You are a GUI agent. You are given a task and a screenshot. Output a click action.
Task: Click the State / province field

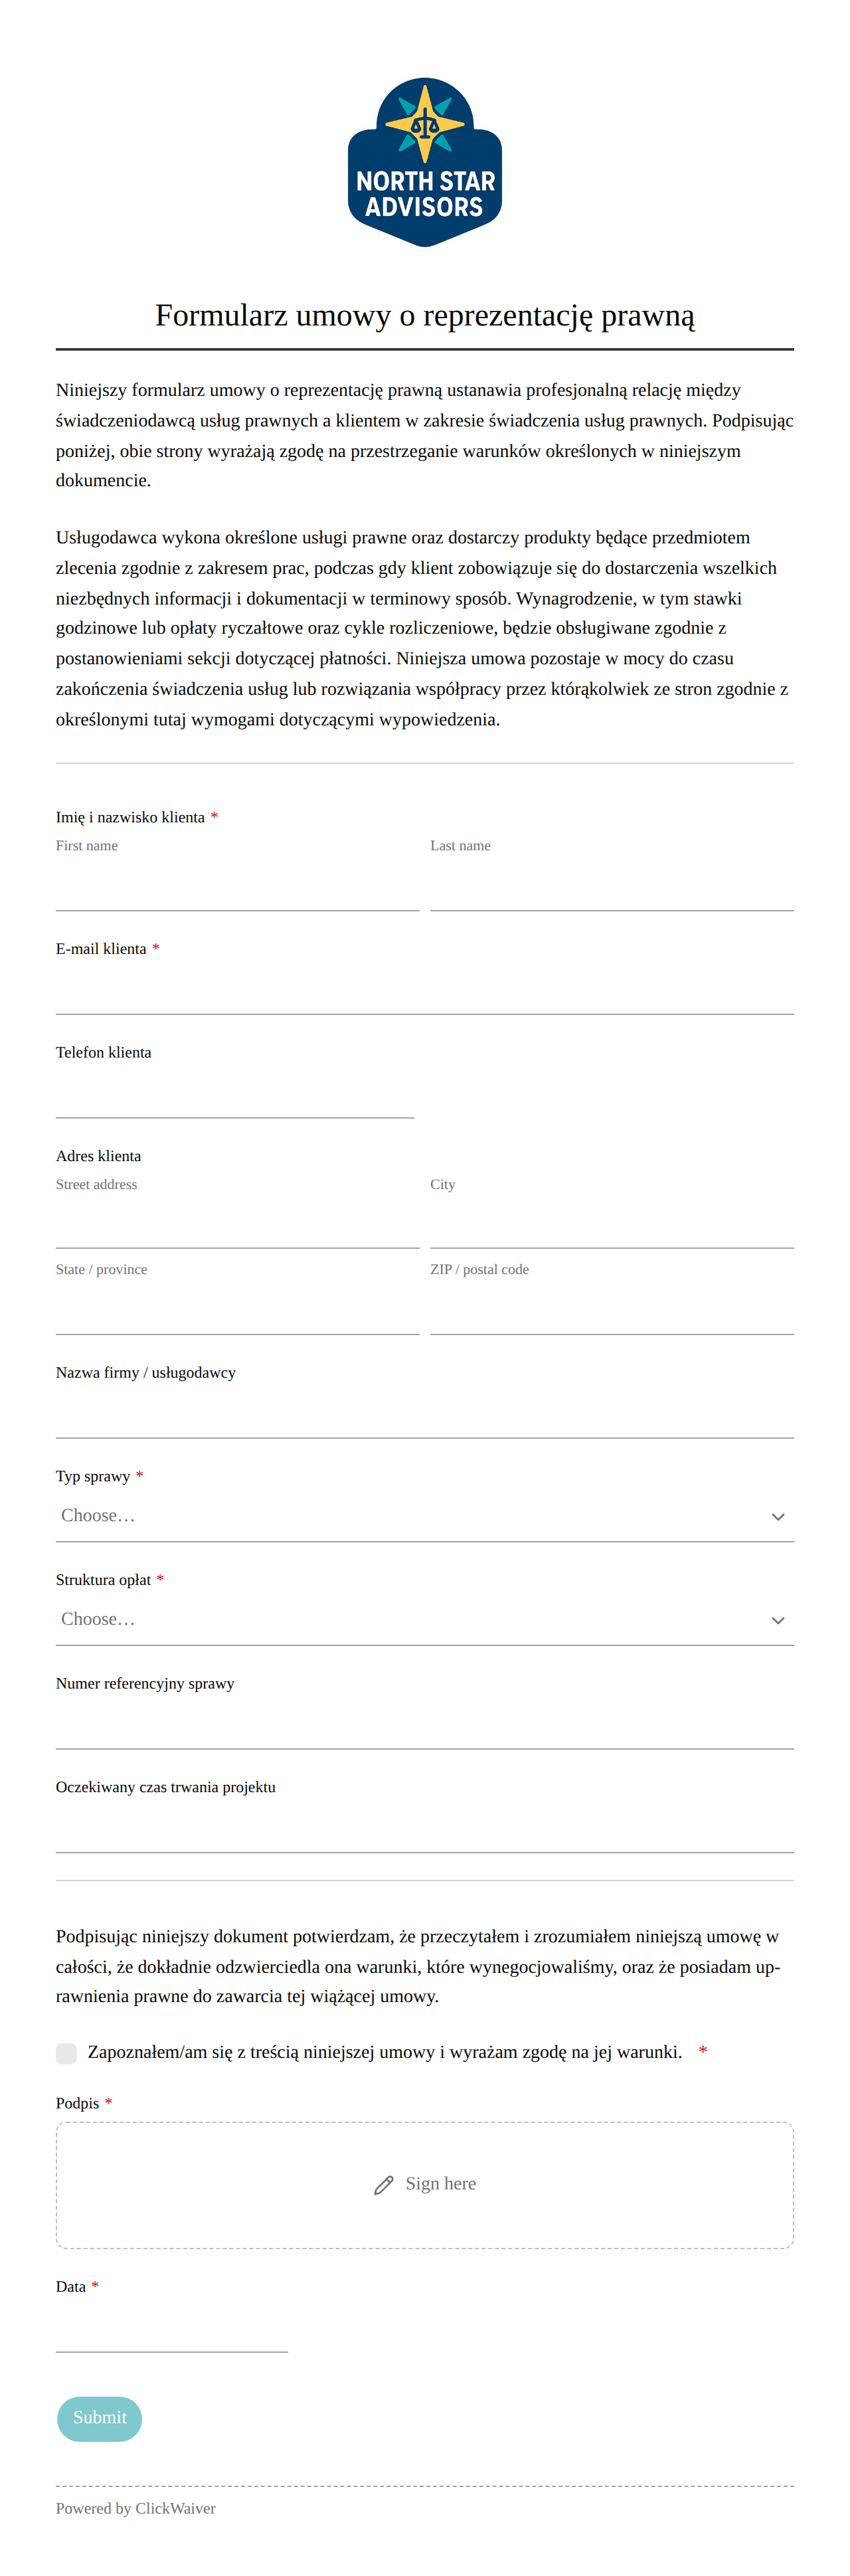point(237,1309)
